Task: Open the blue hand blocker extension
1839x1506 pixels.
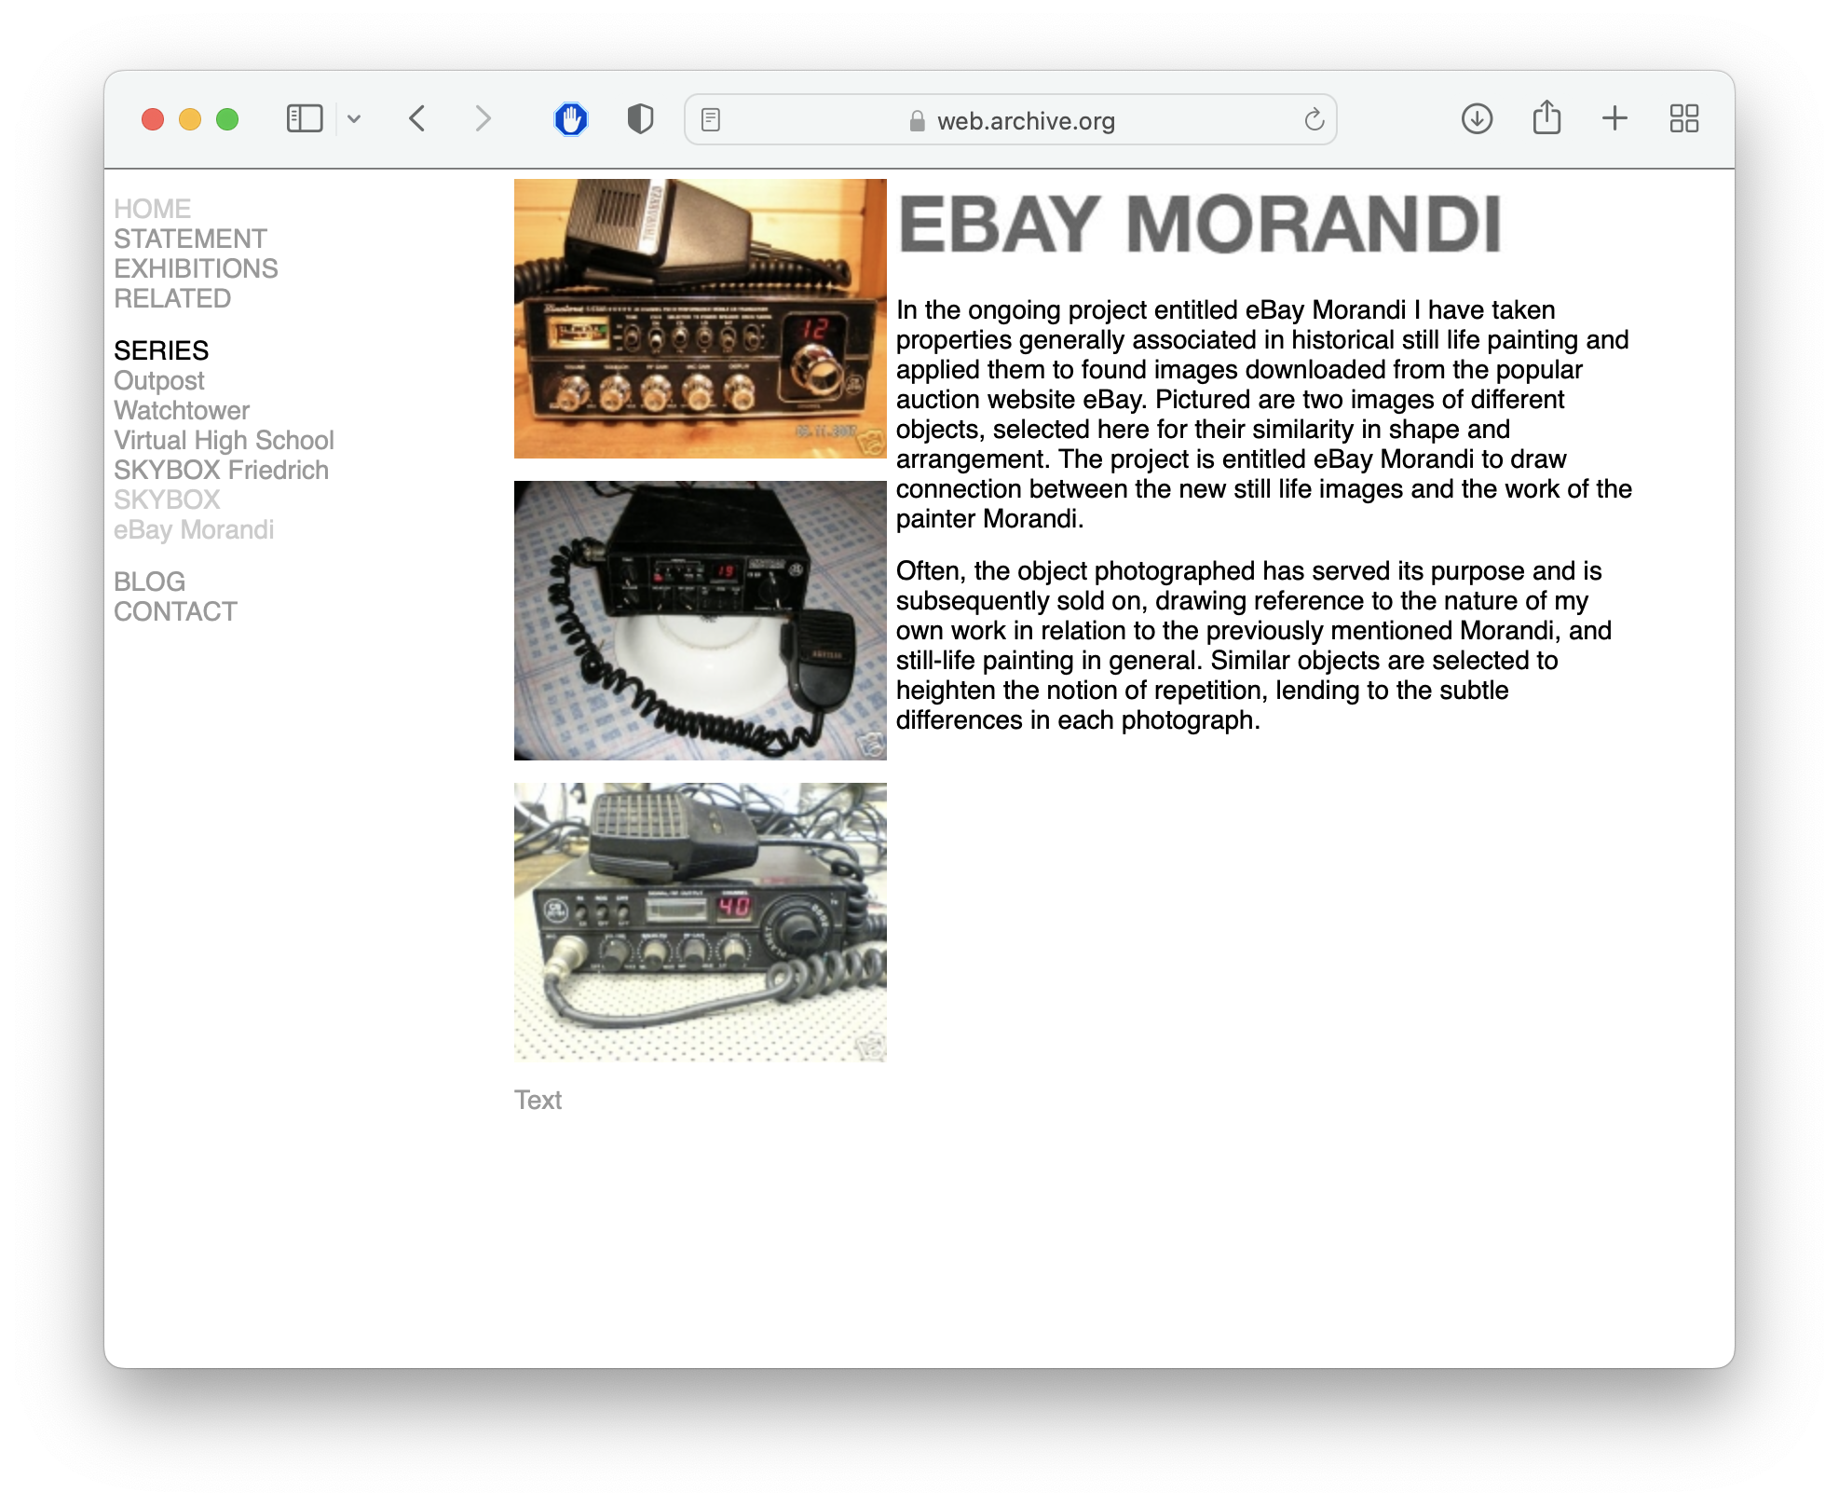Action: [x=571, y=119]
